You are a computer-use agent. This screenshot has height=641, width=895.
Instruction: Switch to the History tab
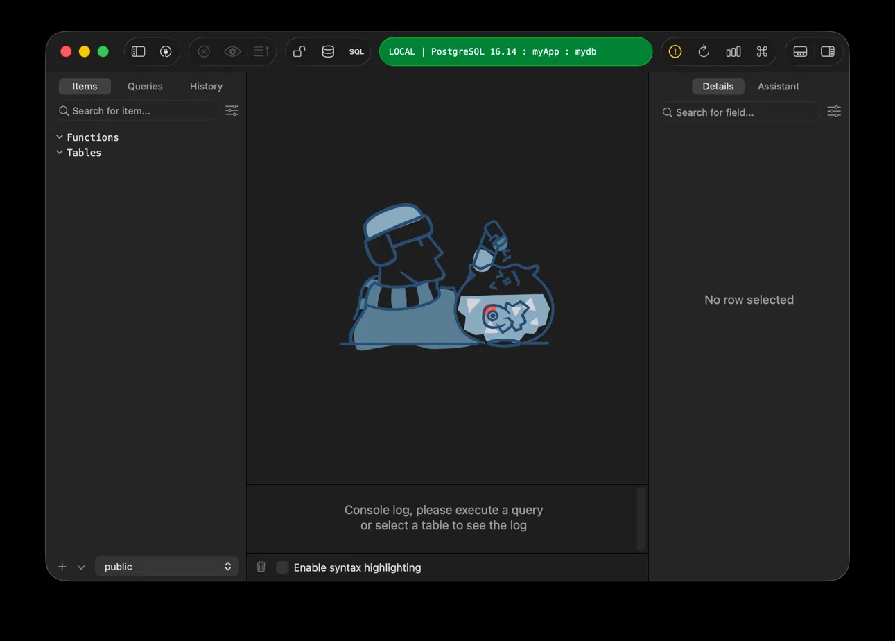click(x=206, y=86)
